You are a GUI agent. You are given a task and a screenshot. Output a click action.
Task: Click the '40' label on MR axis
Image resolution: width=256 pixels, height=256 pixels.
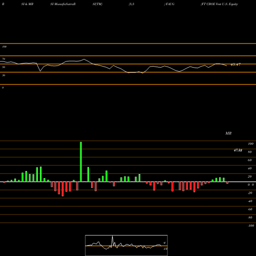point(250,168)
